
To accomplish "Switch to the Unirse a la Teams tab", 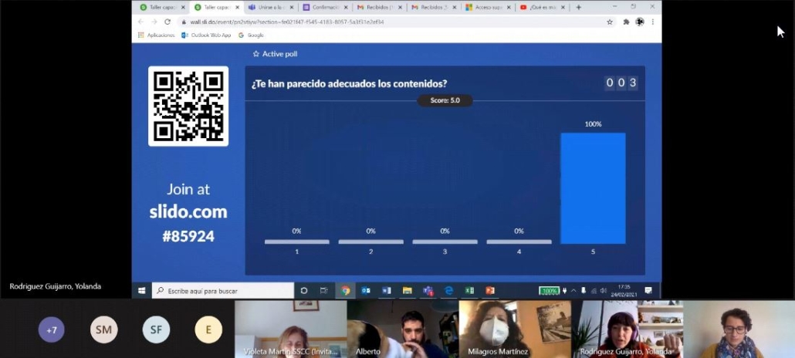I will click(267, 7).
